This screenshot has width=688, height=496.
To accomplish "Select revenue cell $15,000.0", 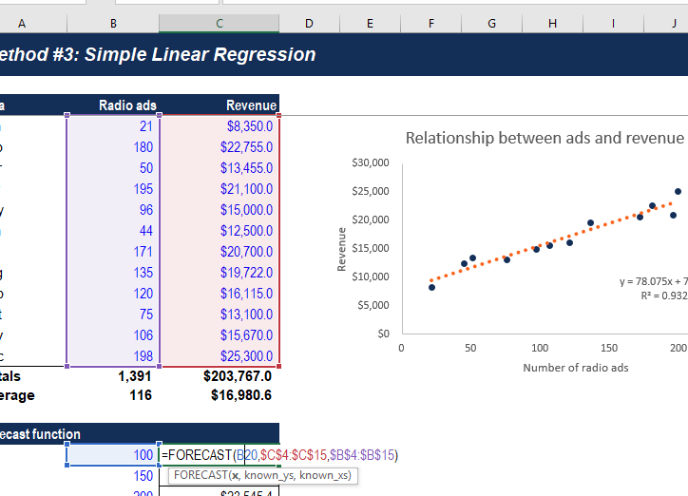I will 220,210.
